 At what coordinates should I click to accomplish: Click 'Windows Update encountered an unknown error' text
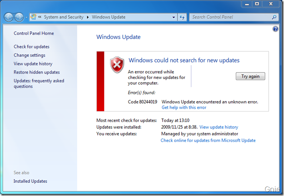[x=210, y=102]
